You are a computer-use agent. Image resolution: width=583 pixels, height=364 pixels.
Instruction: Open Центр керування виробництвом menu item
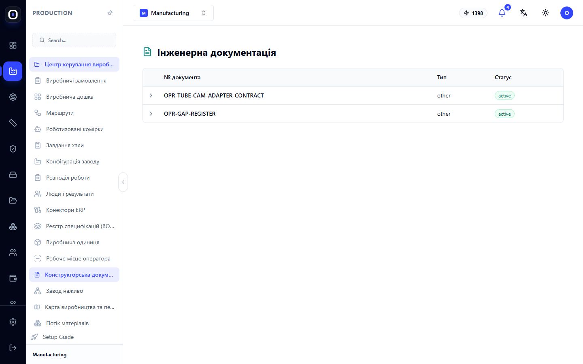coord(74,64)
